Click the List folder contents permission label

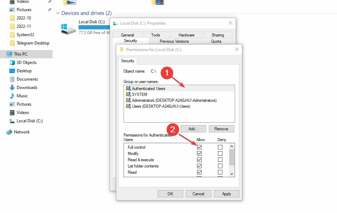[x=143, y=166]
